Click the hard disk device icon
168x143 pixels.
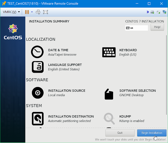click(x=152, y=12)
